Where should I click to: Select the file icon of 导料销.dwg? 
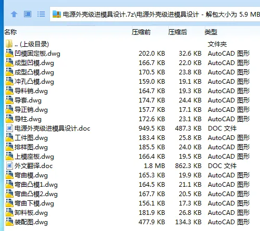pos(9,91)
